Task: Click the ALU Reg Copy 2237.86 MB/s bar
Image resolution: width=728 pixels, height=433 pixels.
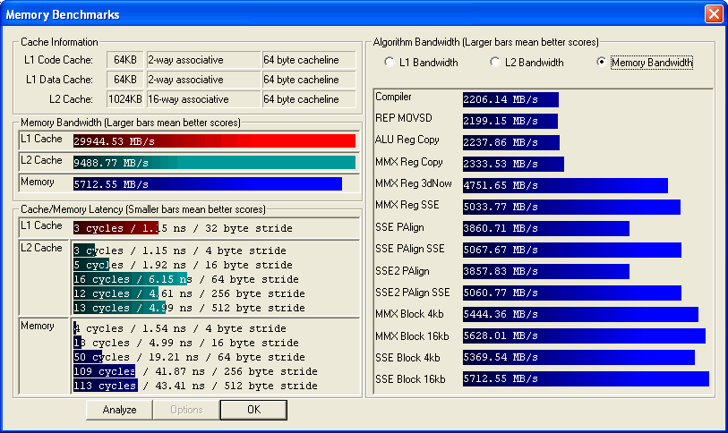Action: click(x=511, y=142)
